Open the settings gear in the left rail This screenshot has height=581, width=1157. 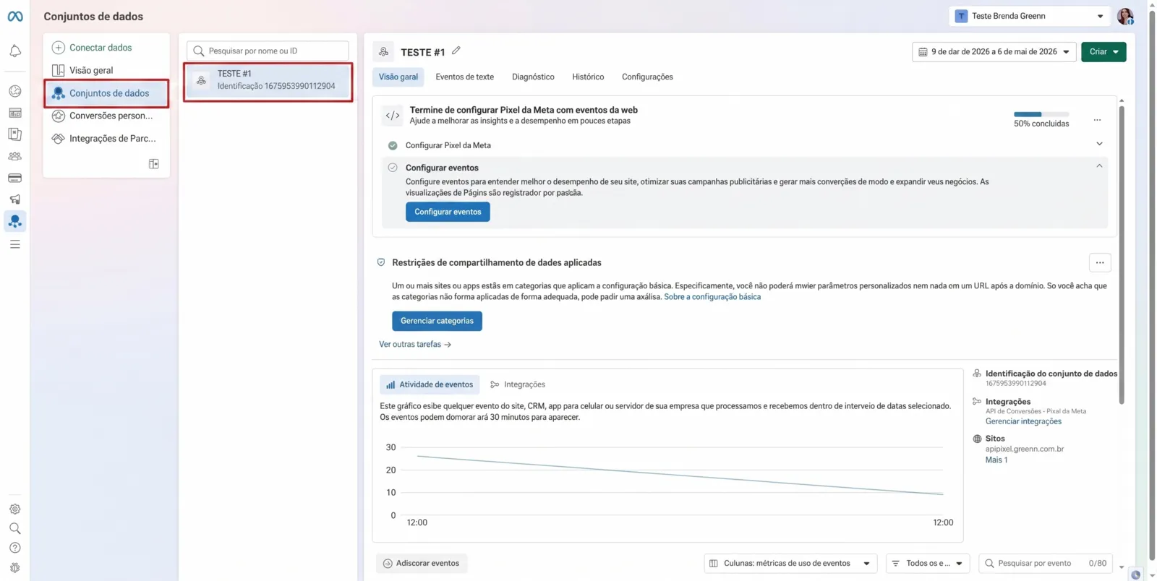15,509
